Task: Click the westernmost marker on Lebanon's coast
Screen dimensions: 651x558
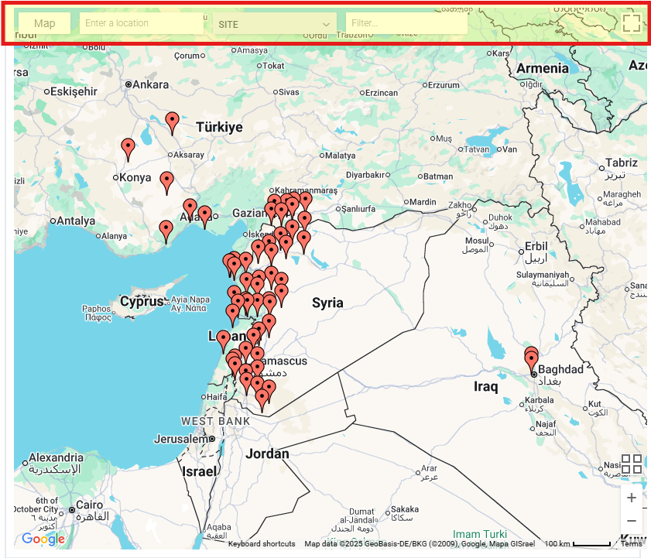Action: tap(224, 339)
